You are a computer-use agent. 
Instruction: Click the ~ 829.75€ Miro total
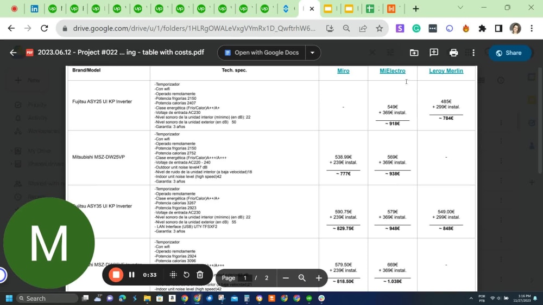(343, 228)
